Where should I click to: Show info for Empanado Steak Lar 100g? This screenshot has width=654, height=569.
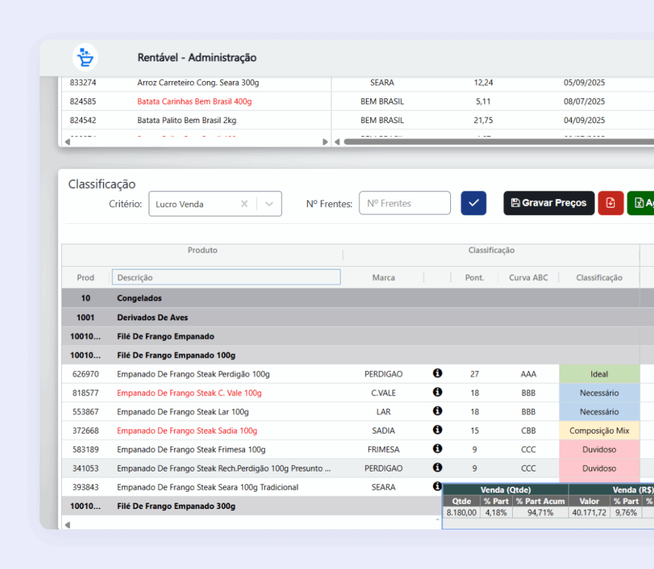[437, 411]
